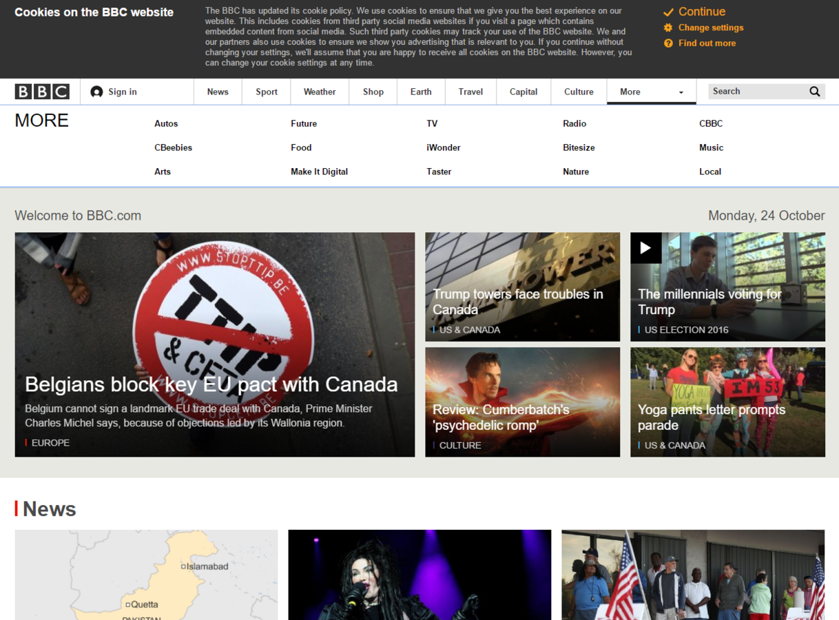
Task: Open the Shop tab
Action: point(373,92)
